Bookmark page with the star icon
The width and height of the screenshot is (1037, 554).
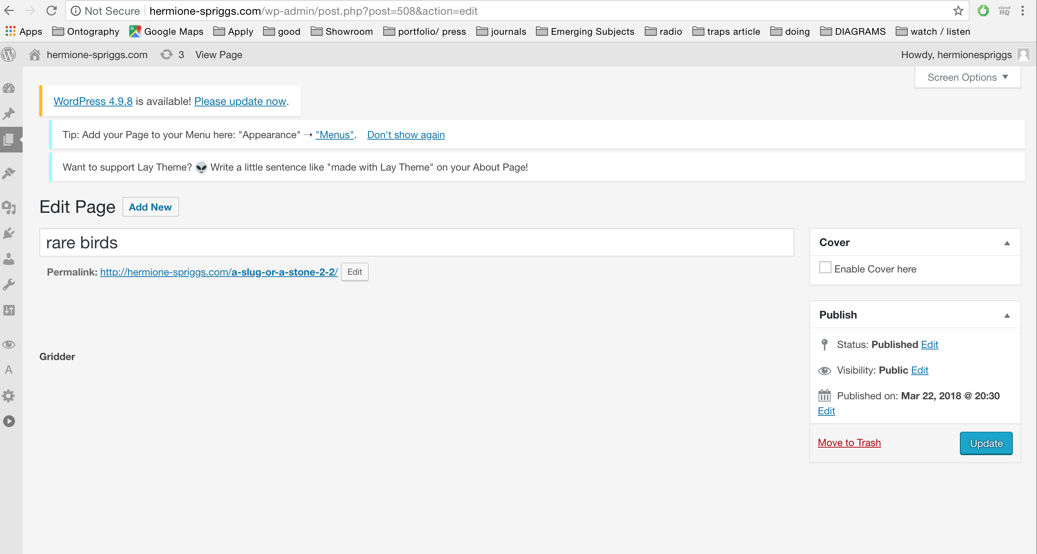click(x=958, y=11)
